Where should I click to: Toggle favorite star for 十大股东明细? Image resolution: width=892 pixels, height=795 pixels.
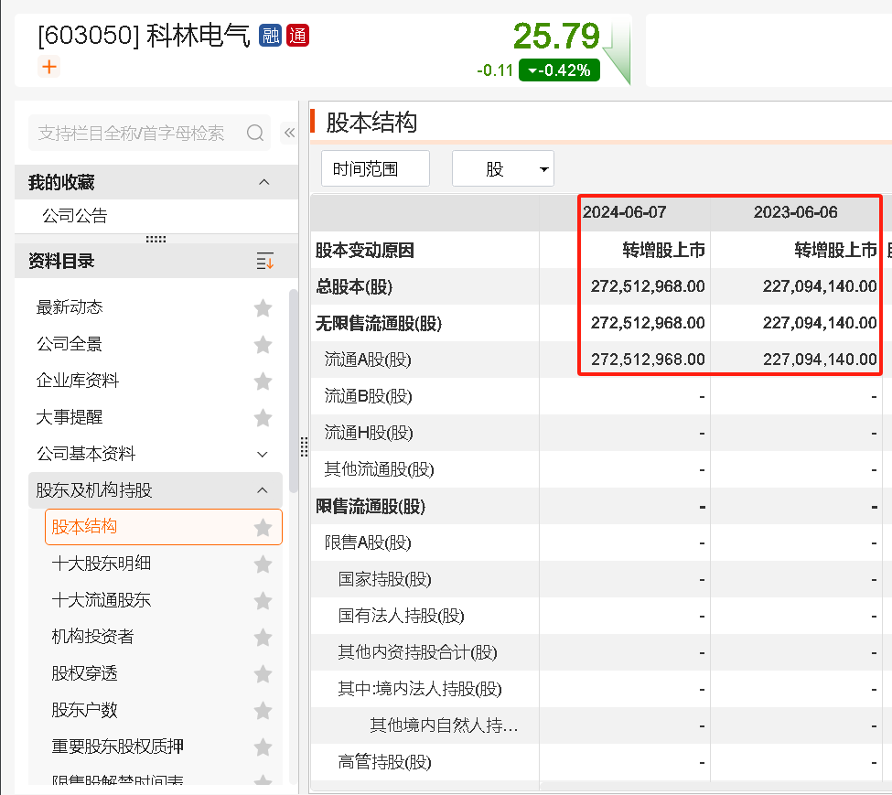(x=263, y=564)
